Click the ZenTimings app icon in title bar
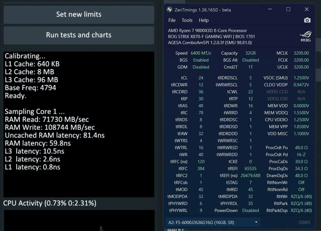 tap(170, 10)
